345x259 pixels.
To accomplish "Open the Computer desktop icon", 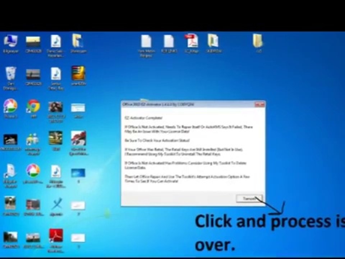I will [10, 44].
